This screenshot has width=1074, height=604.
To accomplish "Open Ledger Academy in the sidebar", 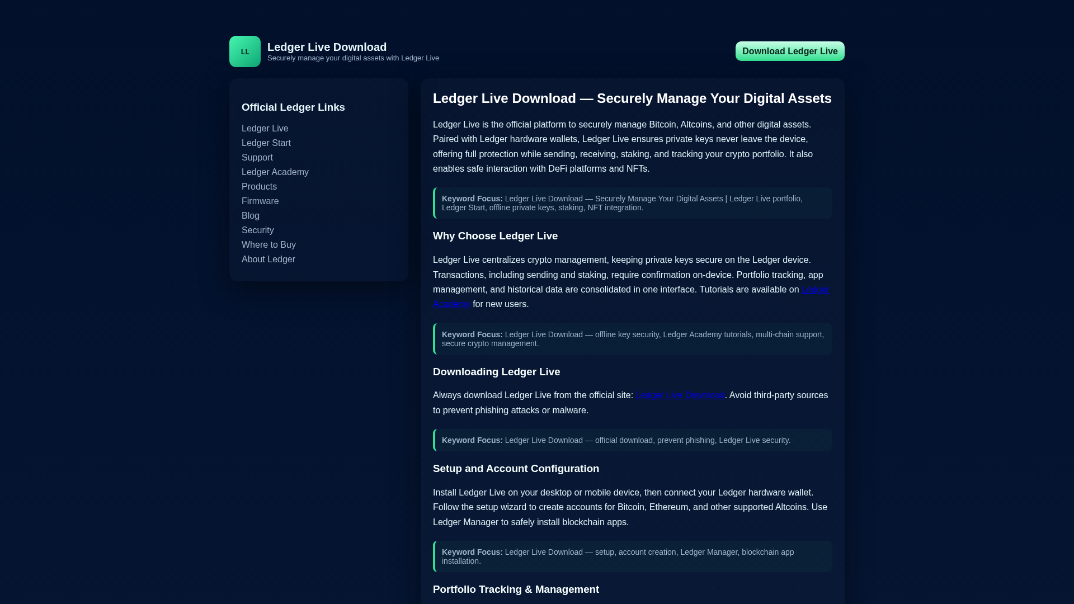I will (x=275, y=172).
